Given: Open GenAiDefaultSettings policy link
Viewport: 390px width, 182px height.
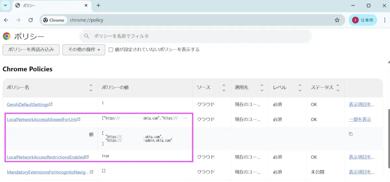Looking at the screenshot, I should [x=28, y=104].
